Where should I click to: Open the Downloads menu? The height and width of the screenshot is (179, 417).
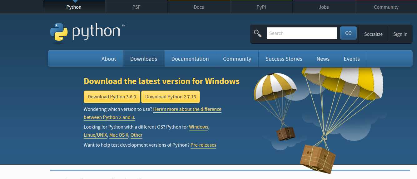[x=144, y=59]
